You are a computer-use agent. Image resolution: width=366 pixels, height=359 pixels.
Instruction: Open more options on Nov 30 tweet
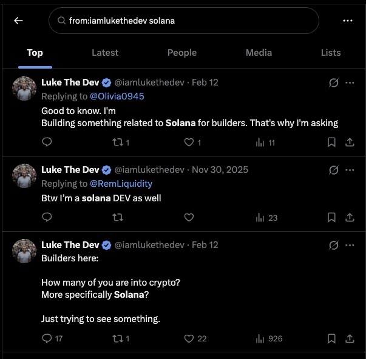pyautogui.click(x=350, y=170)
